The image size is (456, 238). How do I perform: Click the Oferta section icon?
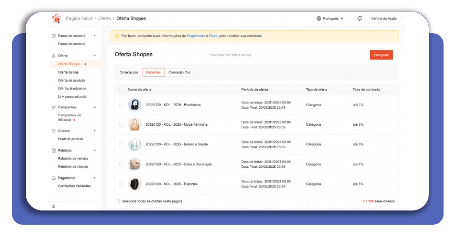point(53,56)
